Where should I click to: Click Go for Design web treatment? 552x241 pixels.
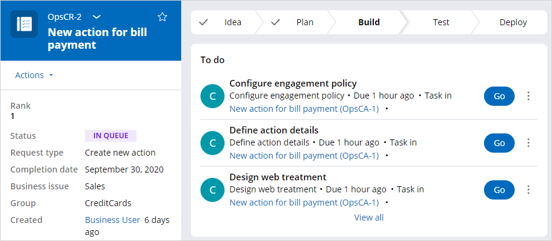coord(499,190)
